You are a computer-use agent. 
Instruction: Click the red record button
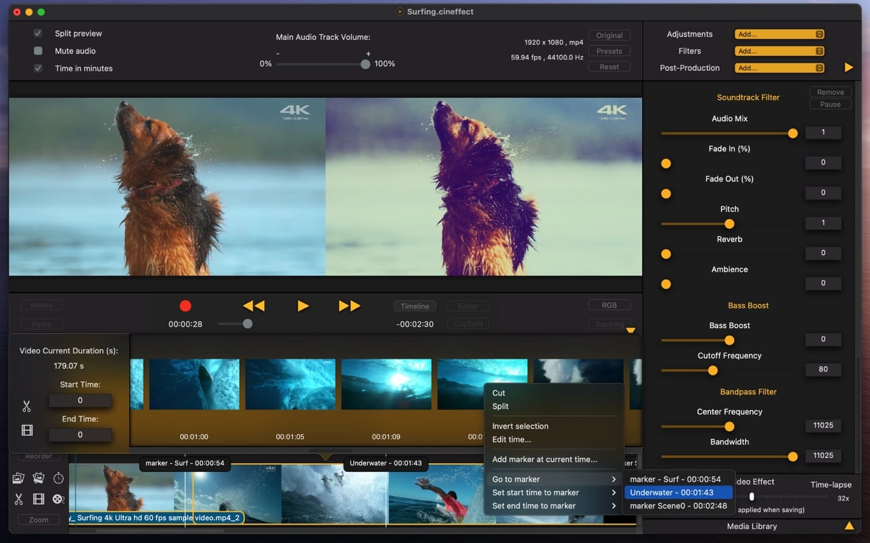click(x=185, y=306)
